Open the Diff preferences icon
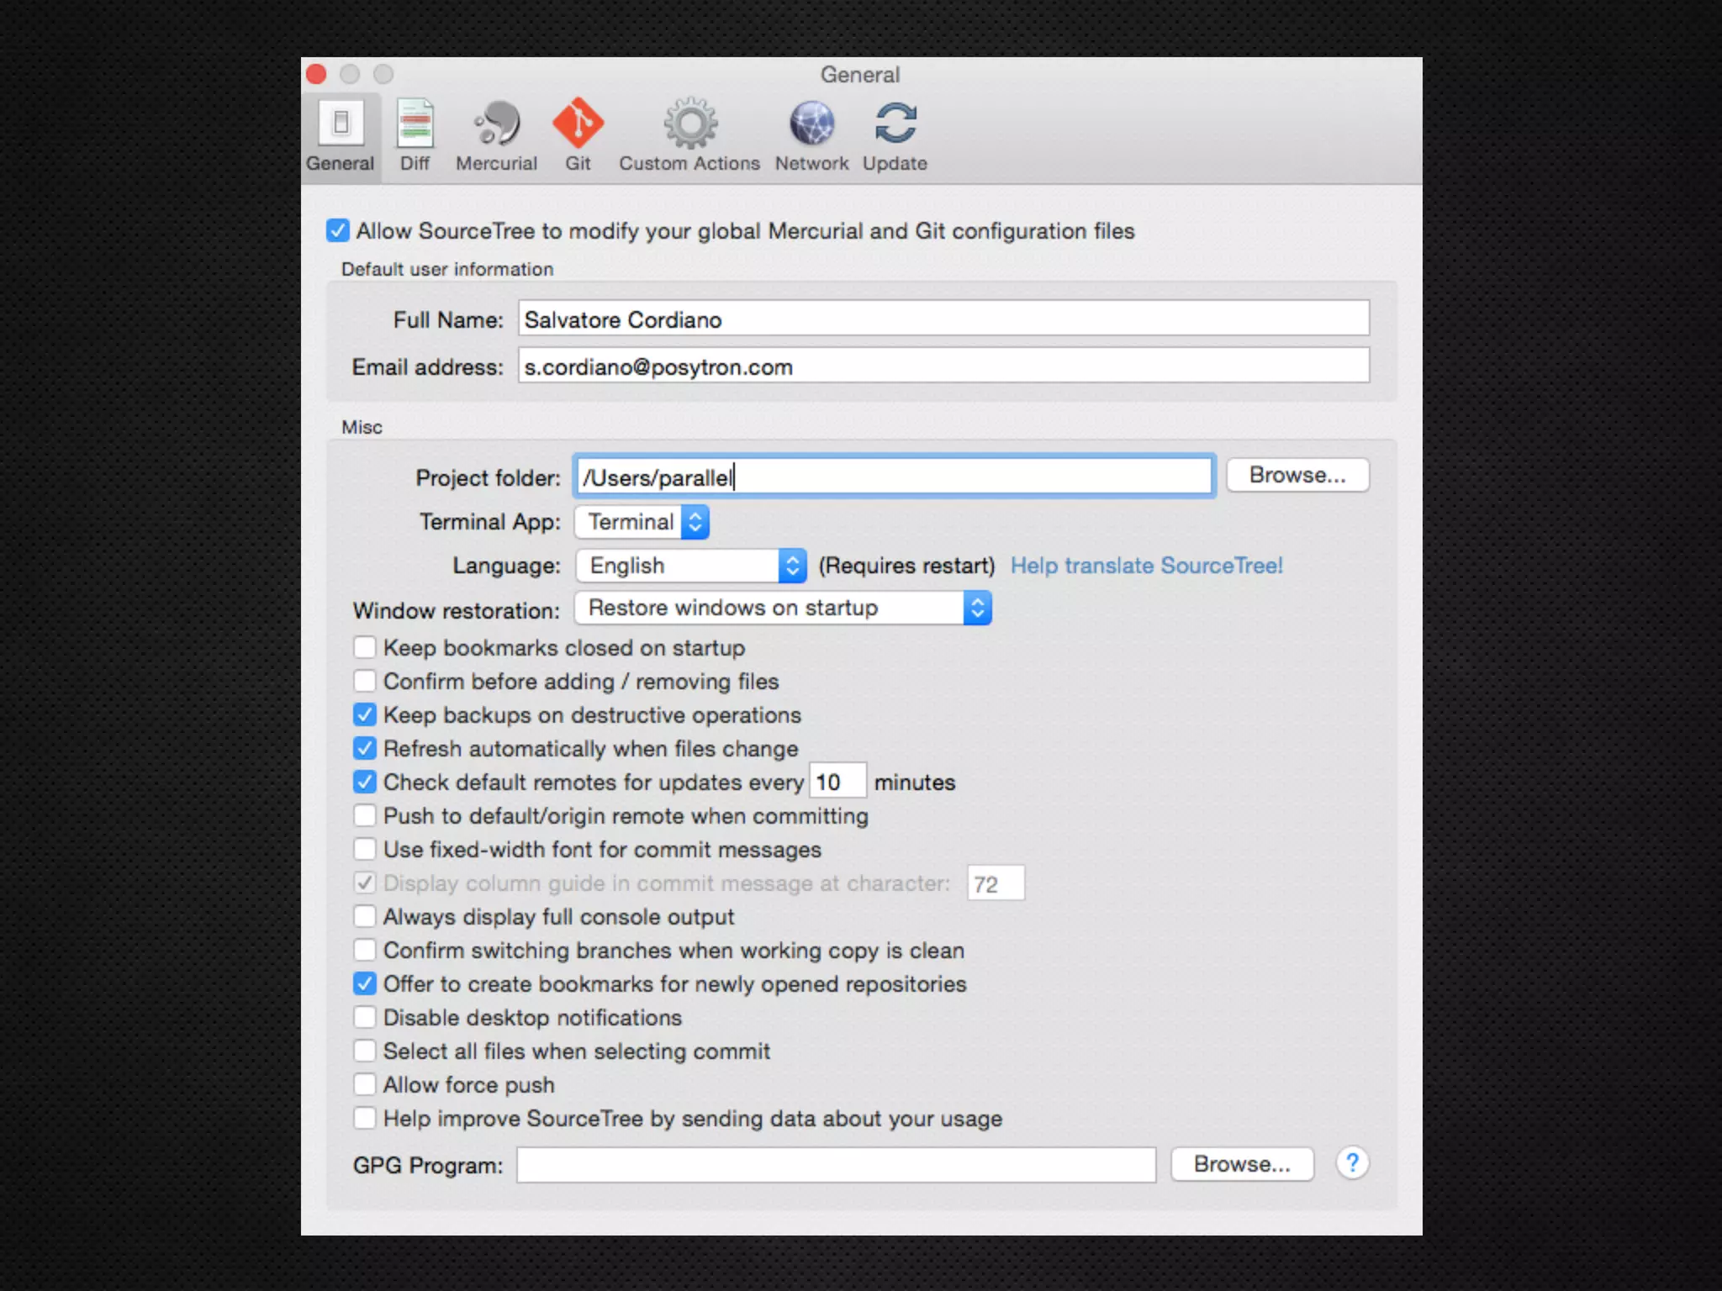The width and height of the screenshot is (1722, 1291). pos(415,125)
